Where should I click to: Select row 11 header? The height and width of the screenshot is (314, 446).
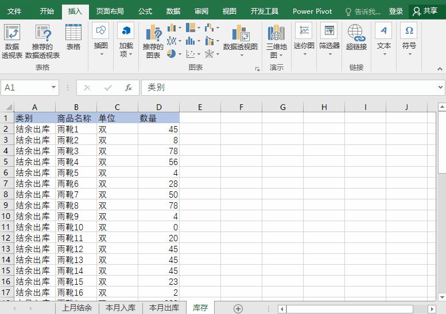(x=6, y=227)
